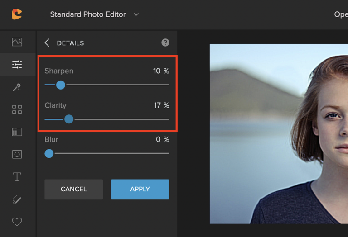The height and width of the screenshot is (237, 348).
Task: Go back using Details chevron arrow
Action: tap(47, 43)
